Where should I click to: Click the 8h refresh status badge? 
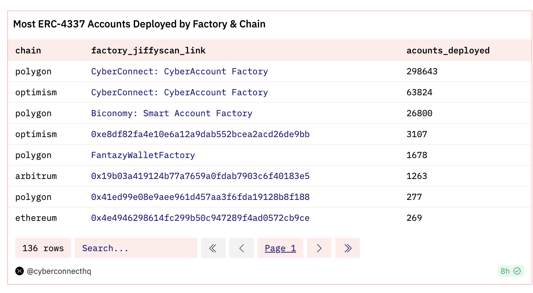pos(511,271)
